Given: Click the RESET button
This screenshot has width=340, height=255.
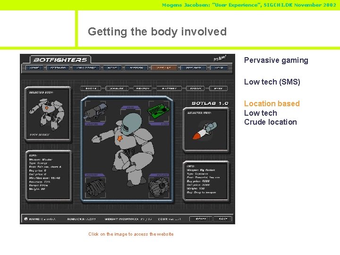Looking at the screenshot, I should (x=201, y=219).
